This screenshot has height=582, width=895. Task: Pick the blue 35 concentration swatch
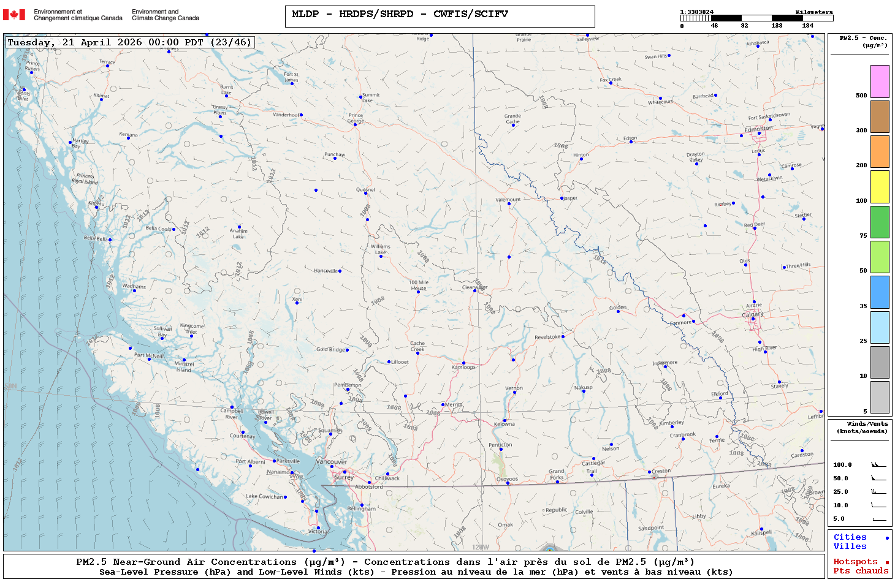coord(880,292)
